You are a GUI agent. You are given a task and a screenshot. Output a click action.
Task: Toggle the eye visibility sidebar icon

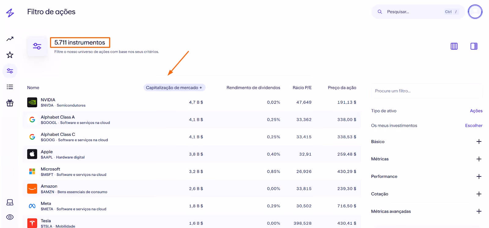[x=10, y=217]
